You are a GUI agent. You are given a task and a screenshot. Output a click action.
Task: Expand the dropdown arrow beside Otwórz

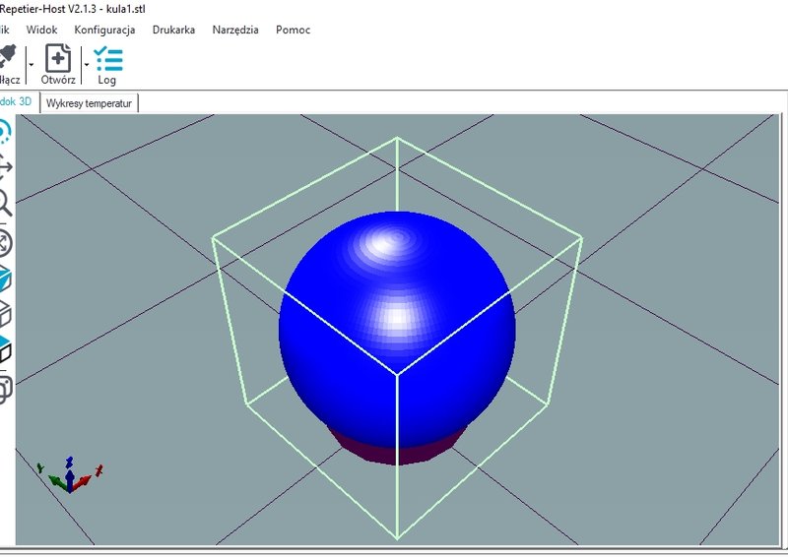point(87,64)
